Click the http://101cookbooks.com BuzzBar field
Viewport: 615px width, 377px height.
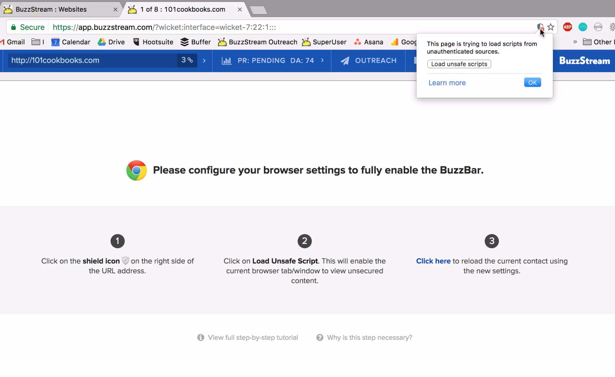[x=92, y=60]
